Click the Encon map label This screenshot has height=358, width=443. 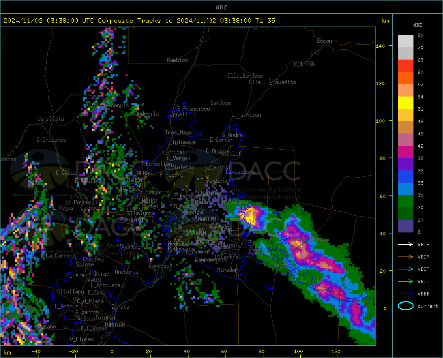point(324,41)
